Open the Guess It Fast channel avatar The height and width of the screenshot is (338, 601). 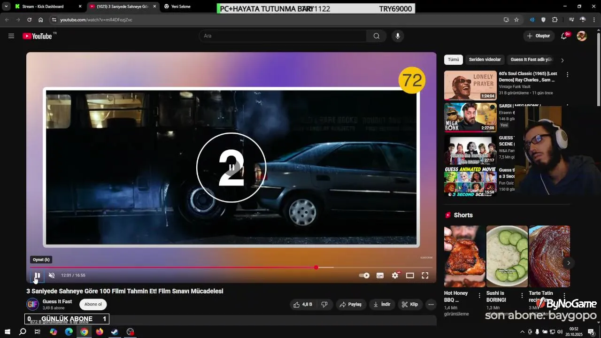coord(32,304)
